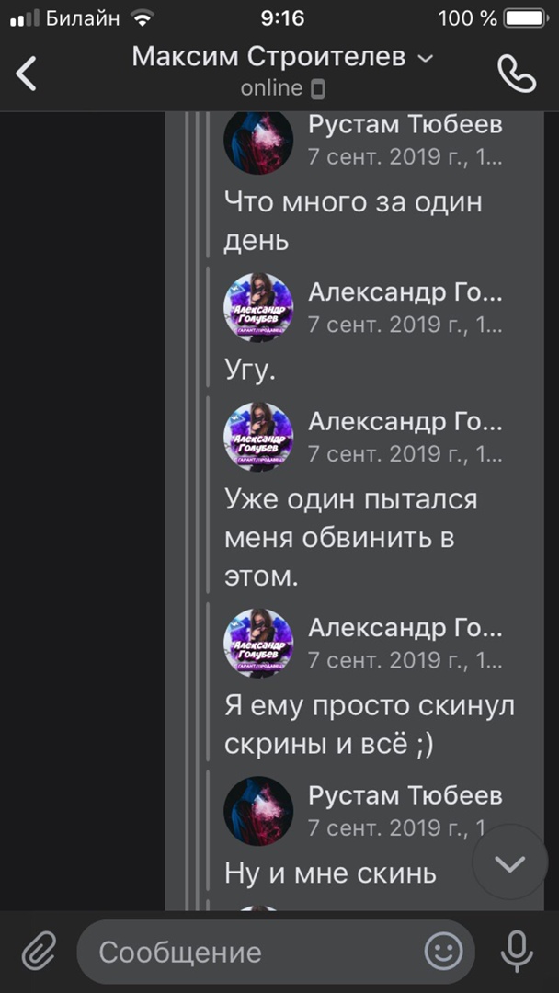Open Александр avatar above "Уже один пытался"
The width and height of the screenshot is (559, 993).
coord(258,436)
